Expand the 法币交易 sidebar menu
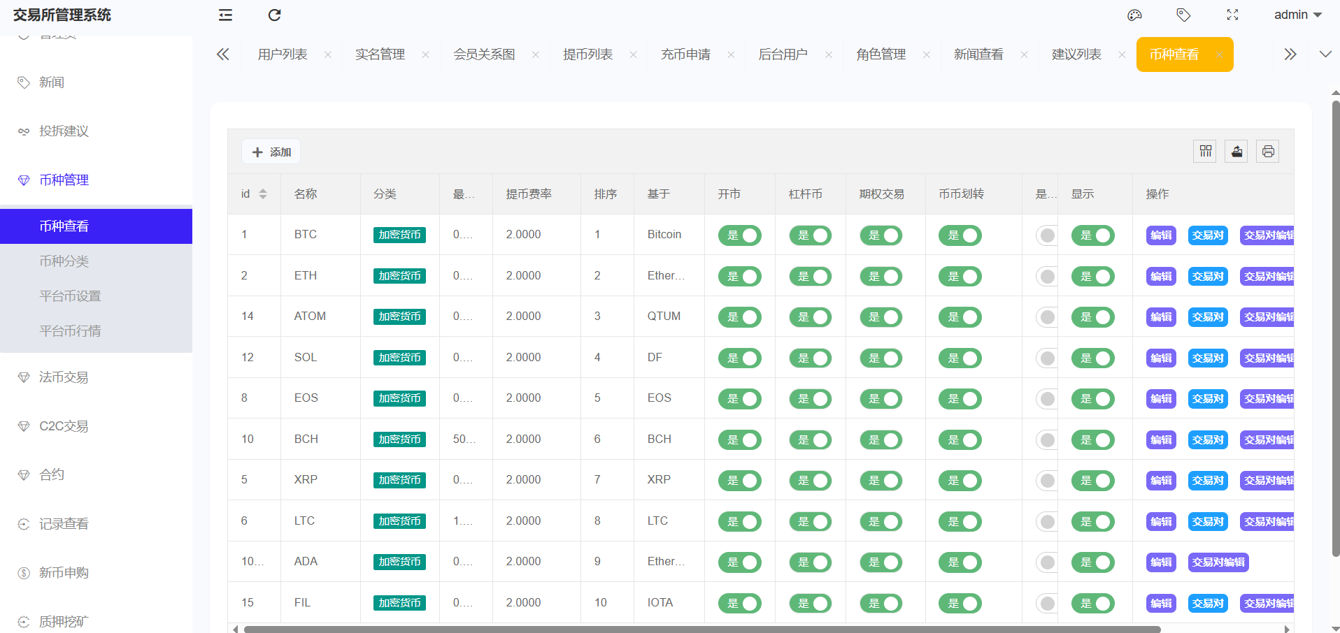The height and width of the screenshot is (633, 1340). [x=64, y=377]
